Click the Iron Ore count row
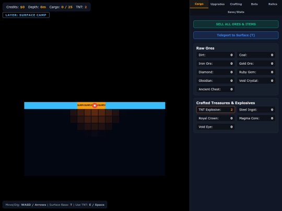Screen dimensions: 282x211 [x=216, y=64]
